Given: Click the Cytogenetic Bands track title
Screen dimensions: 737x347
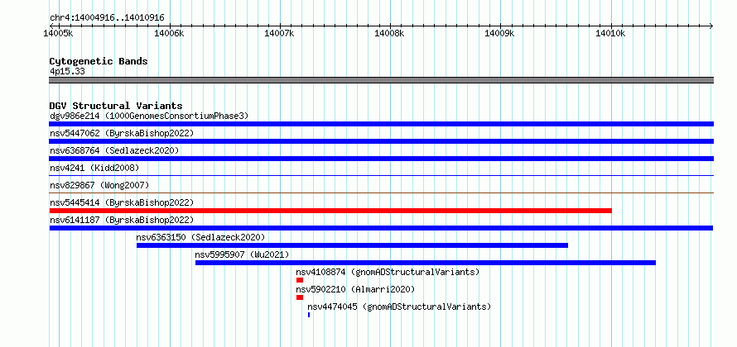Looking at the screenshot, I should pyautogui.click(x=99, y=61).
